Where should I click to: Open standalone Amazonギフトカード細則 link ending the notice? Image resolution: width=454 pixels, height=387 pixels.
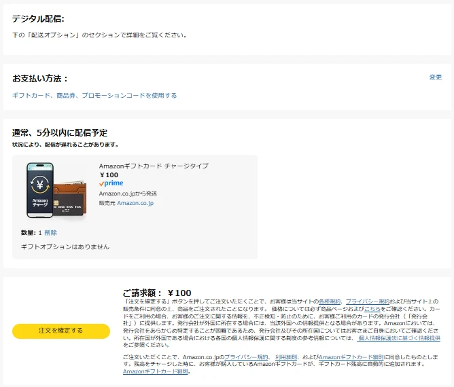pos(156,371)
